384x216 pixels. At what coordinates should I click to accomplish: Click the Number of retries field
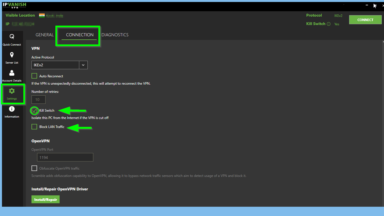(x=39, y=100)
